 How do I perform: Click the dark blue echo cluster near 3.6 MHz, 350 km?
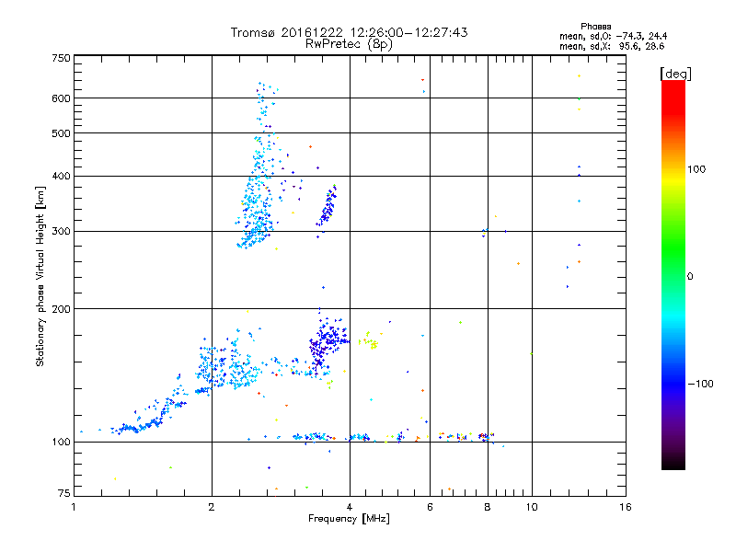(x=328, y=206)
